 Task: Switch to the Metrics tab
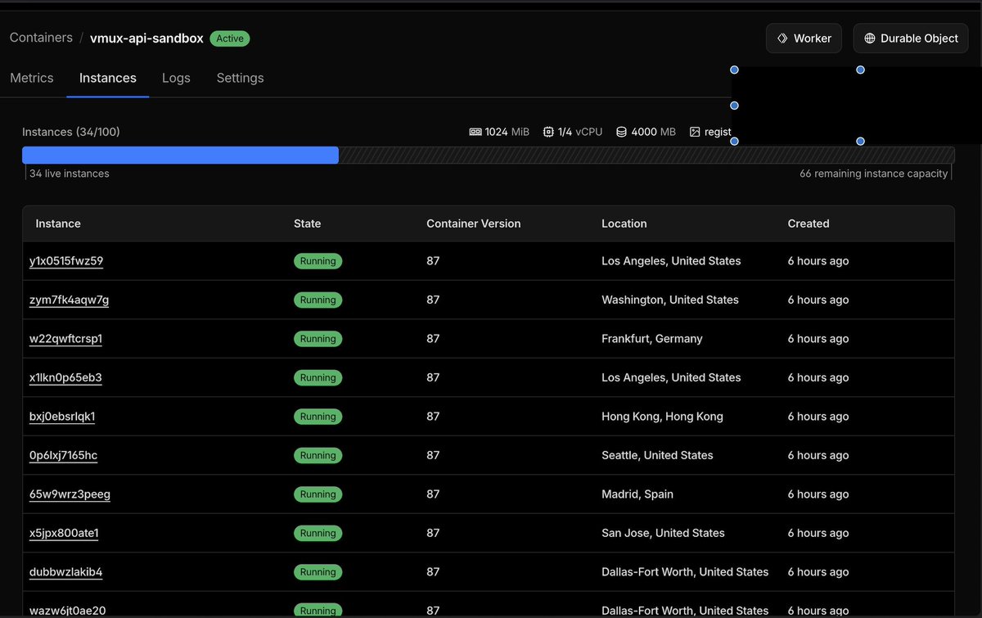[32, 78]
